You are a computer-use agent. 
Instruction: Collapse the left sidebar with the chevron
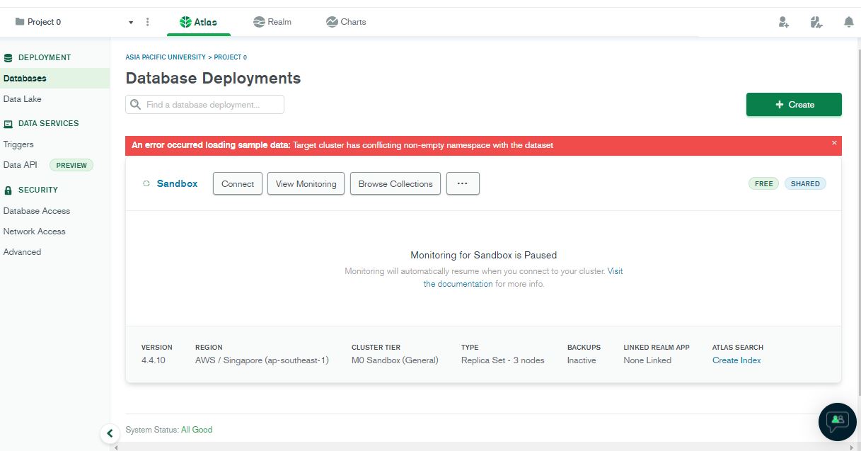(110, 433)
